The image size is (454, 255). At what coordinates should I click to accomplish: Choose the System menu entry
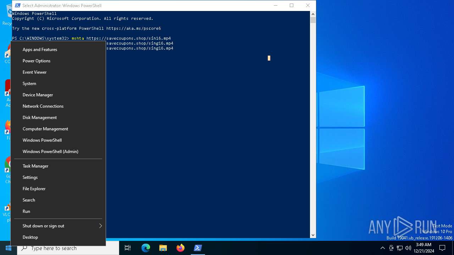[58, 84]
